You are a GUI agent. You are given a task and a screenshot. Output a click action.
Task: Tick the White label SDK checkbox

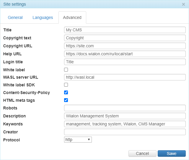[66, 85]
